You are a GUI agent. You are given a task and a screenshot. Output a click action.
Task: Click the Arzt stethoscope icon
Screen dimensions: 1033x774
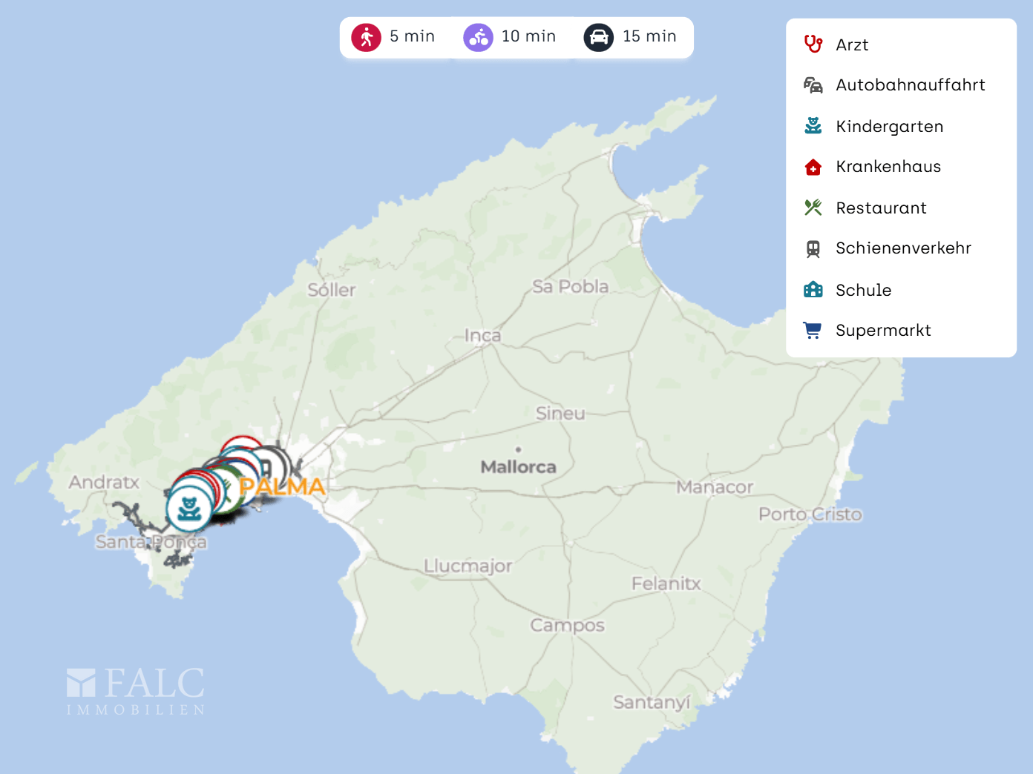(813, 44)
